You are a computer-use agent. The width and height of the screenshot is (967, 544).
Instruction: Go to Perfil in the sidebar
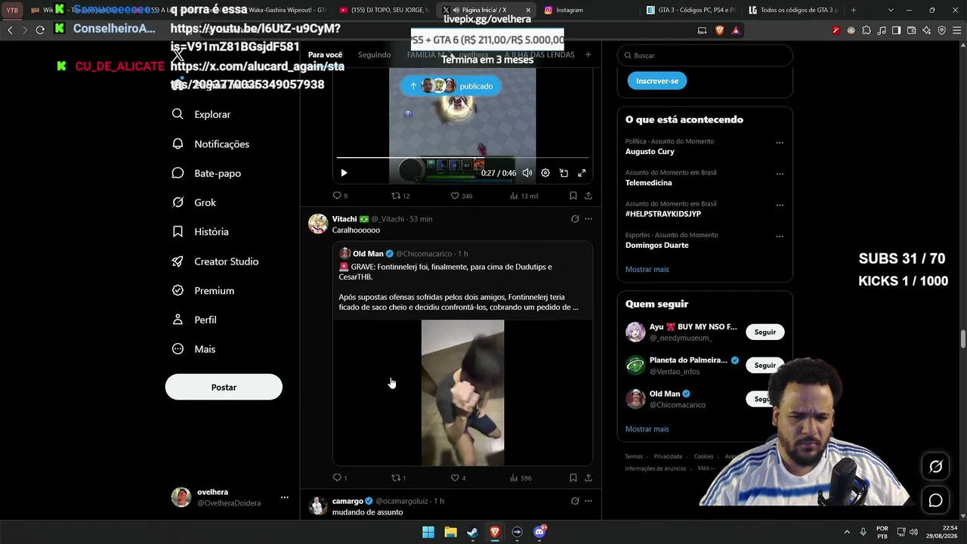[x=194, y=320]
